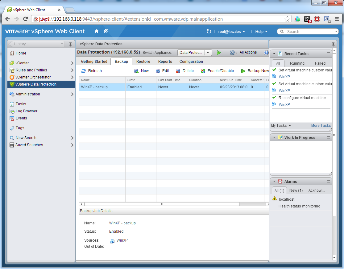
Task: Click the localhost warning triangle icon
Action: (x=275, y=199)
